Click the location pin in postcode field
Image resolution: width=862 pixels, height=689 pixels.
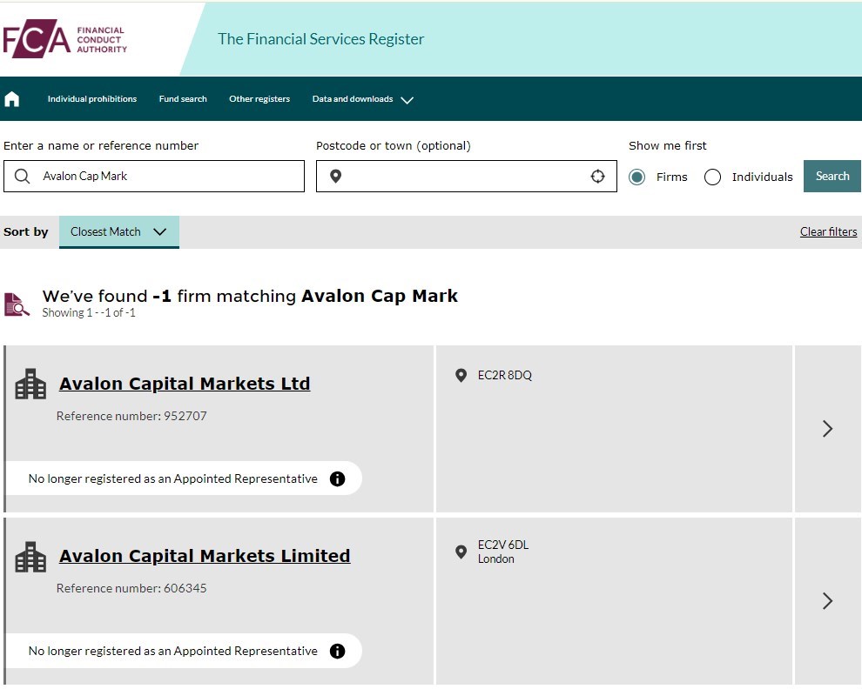tap(335, 177)
